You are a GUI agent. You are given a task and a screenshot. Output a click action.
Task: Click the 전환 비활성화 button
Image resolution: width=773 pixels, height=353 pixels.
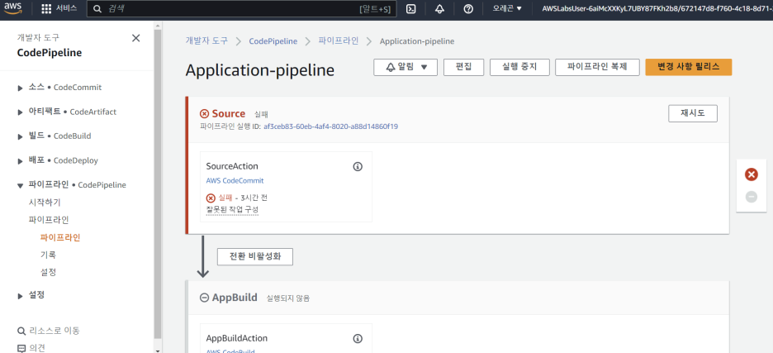tap(255, 257)
